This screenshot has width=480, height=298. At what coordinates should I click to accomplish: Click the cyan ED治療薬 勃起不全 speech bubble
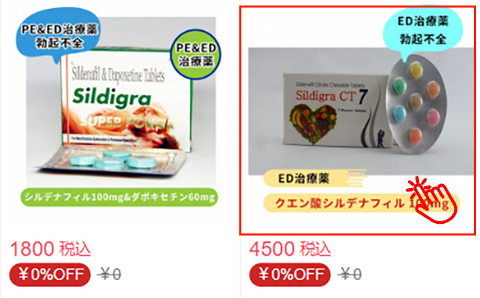(x=423, y=30)
